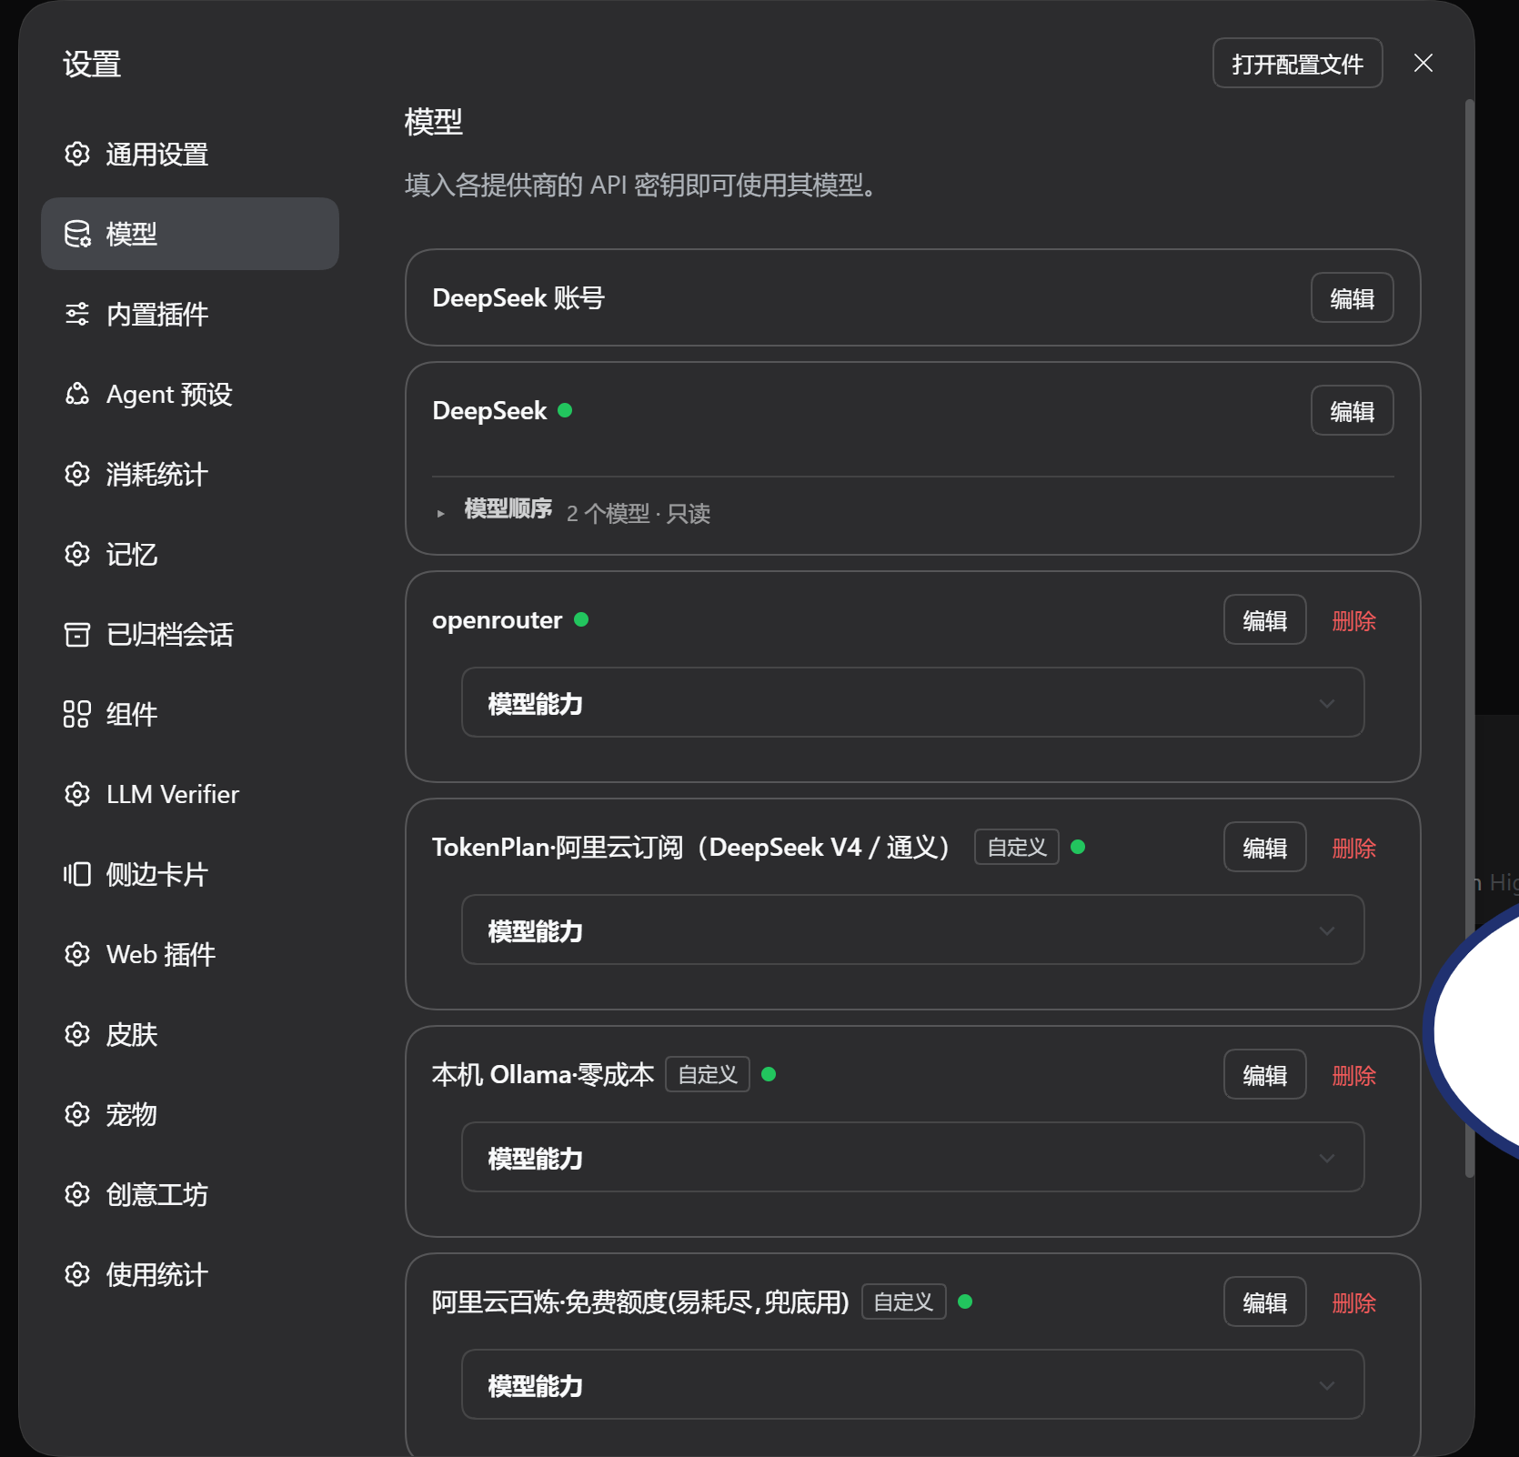Click the gear icon beside LLM Verifier
Image resolution: width=1519 pixels, height=1457 pixels.
tap(77, 794)
